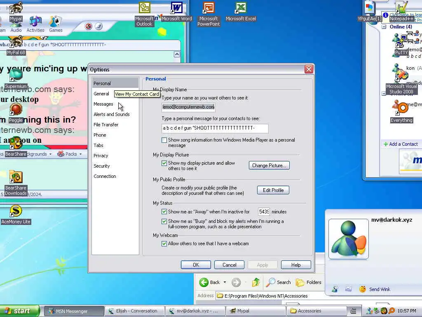The height and width of the screenshot is (317, 422).
Task: Select the Security options category
Action: pos(102,166)
